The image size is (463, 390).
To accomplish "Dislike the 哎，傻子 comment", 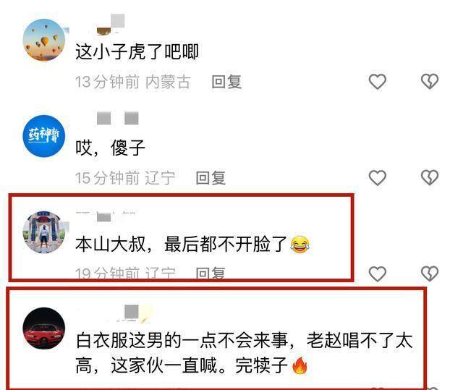I will pos(430,177).
